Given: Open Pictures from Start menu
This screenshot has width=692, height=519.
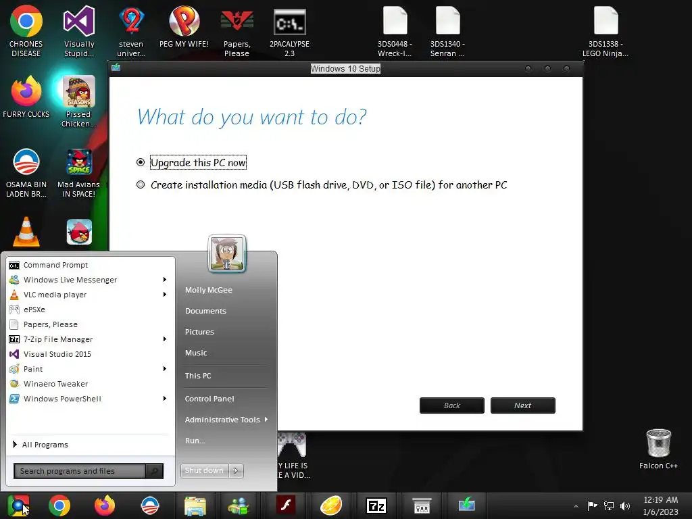Looking at the screenshot, I should click(x=199, y=332).
